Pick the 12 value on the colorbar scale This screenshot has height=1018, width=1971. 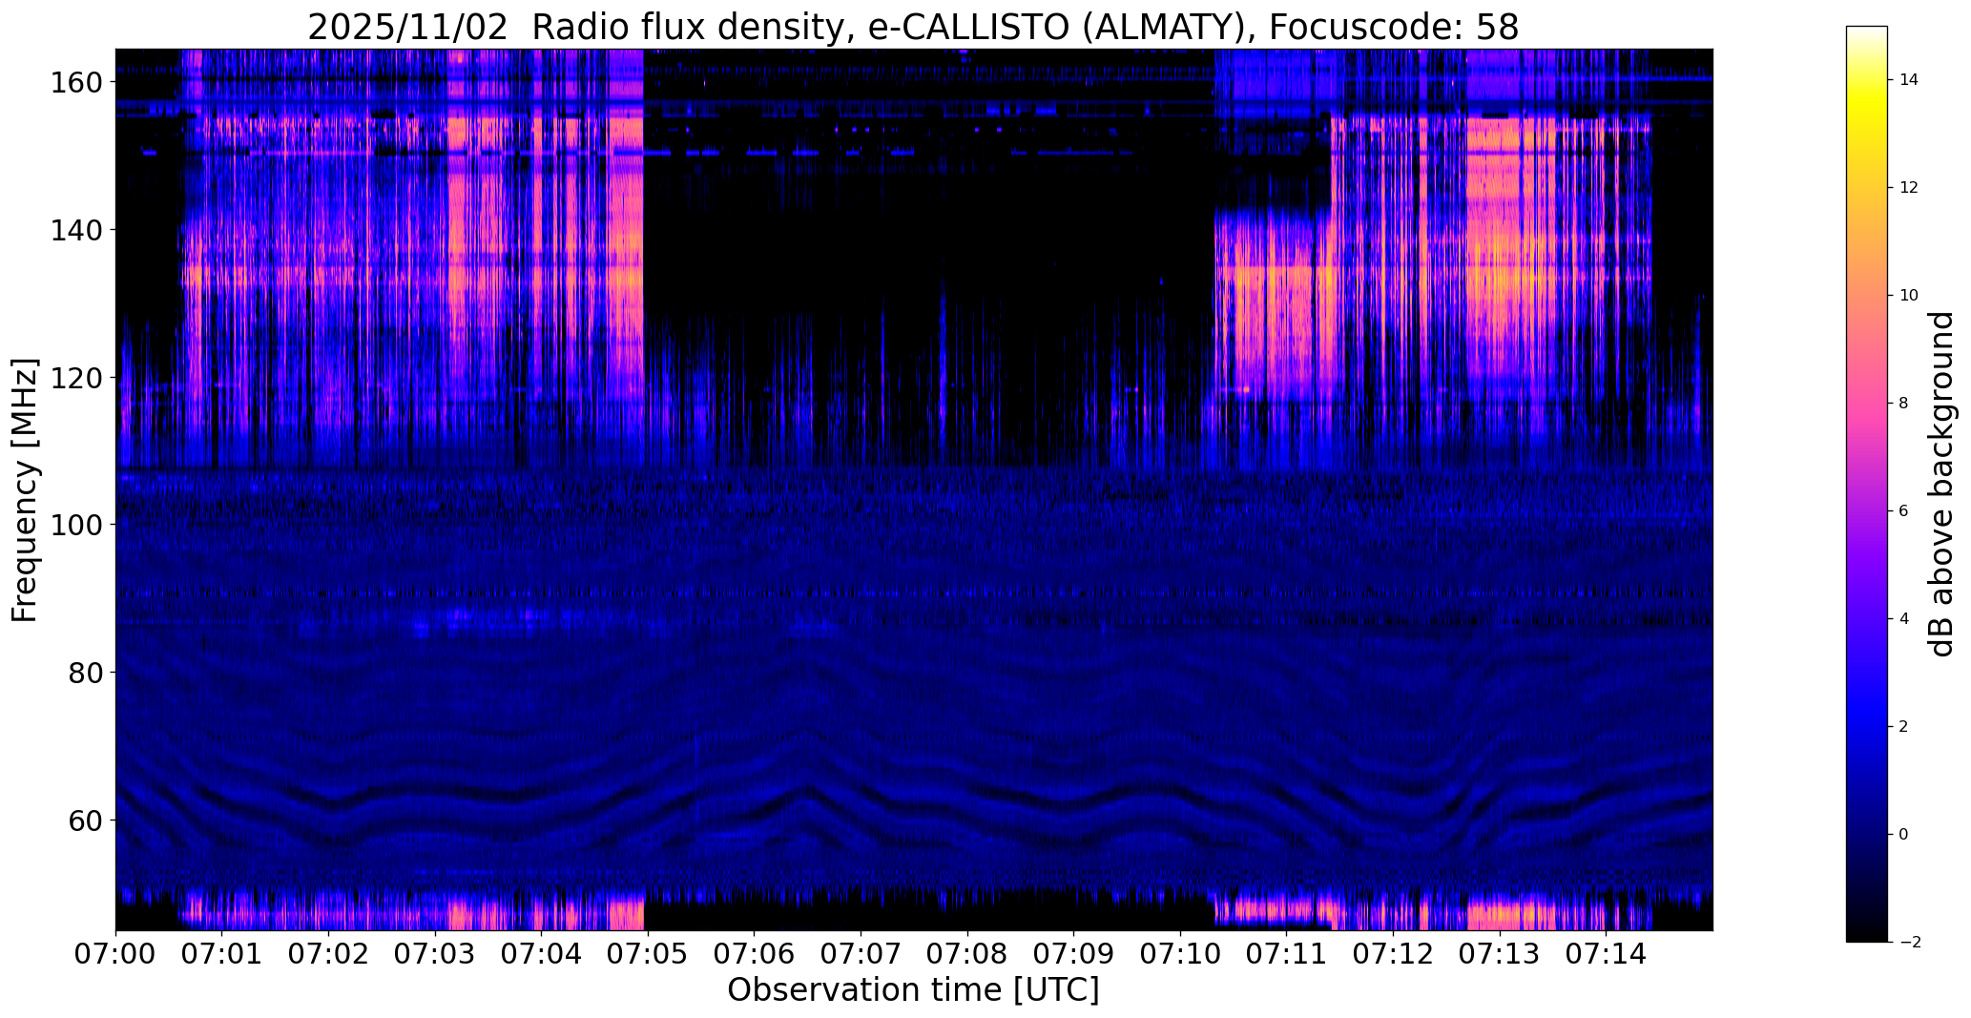(x=1908, y=188)
